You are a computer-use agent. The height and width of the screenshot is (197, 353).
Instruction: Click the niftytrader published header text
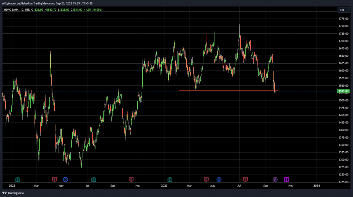click(47, 3)
